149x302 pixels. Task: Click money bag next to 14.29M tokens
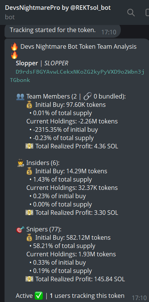(x=29, y=171)
